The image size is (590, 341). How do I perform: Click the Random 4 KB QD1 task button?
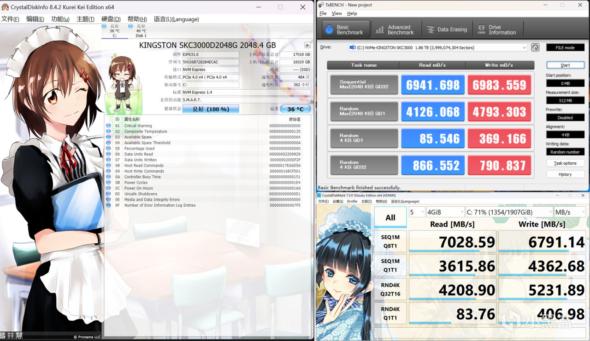(364, 138)
